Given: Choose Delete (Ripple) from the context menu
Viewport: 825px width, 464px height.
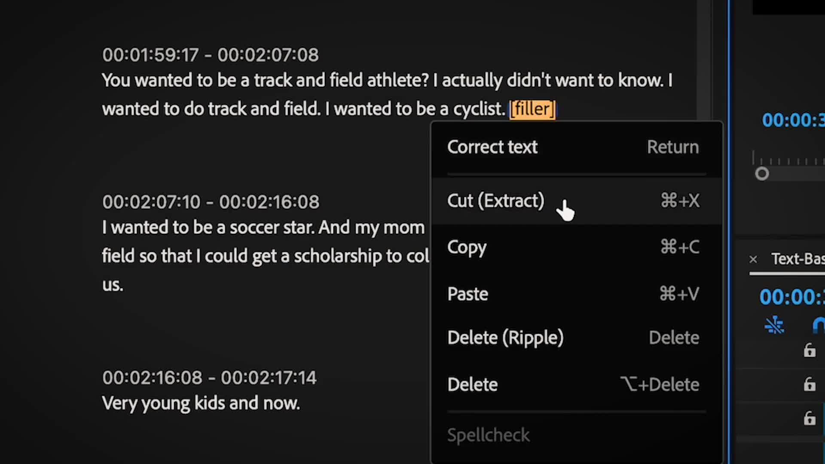Looking at the screenshot, I should coord(505,338).
